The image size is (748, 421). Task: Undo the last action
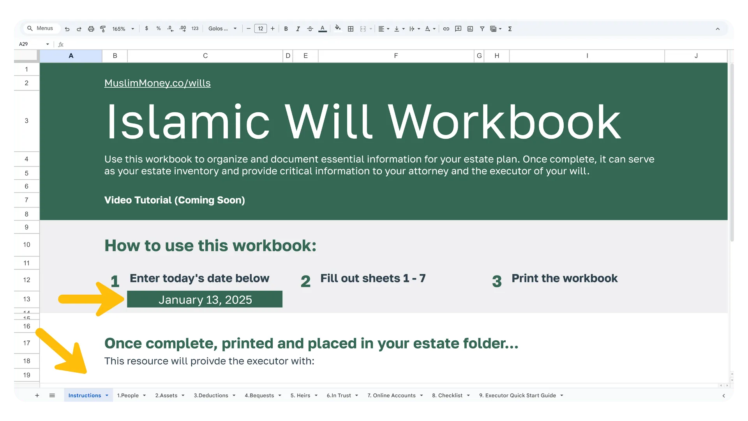(x=67, y=29)
